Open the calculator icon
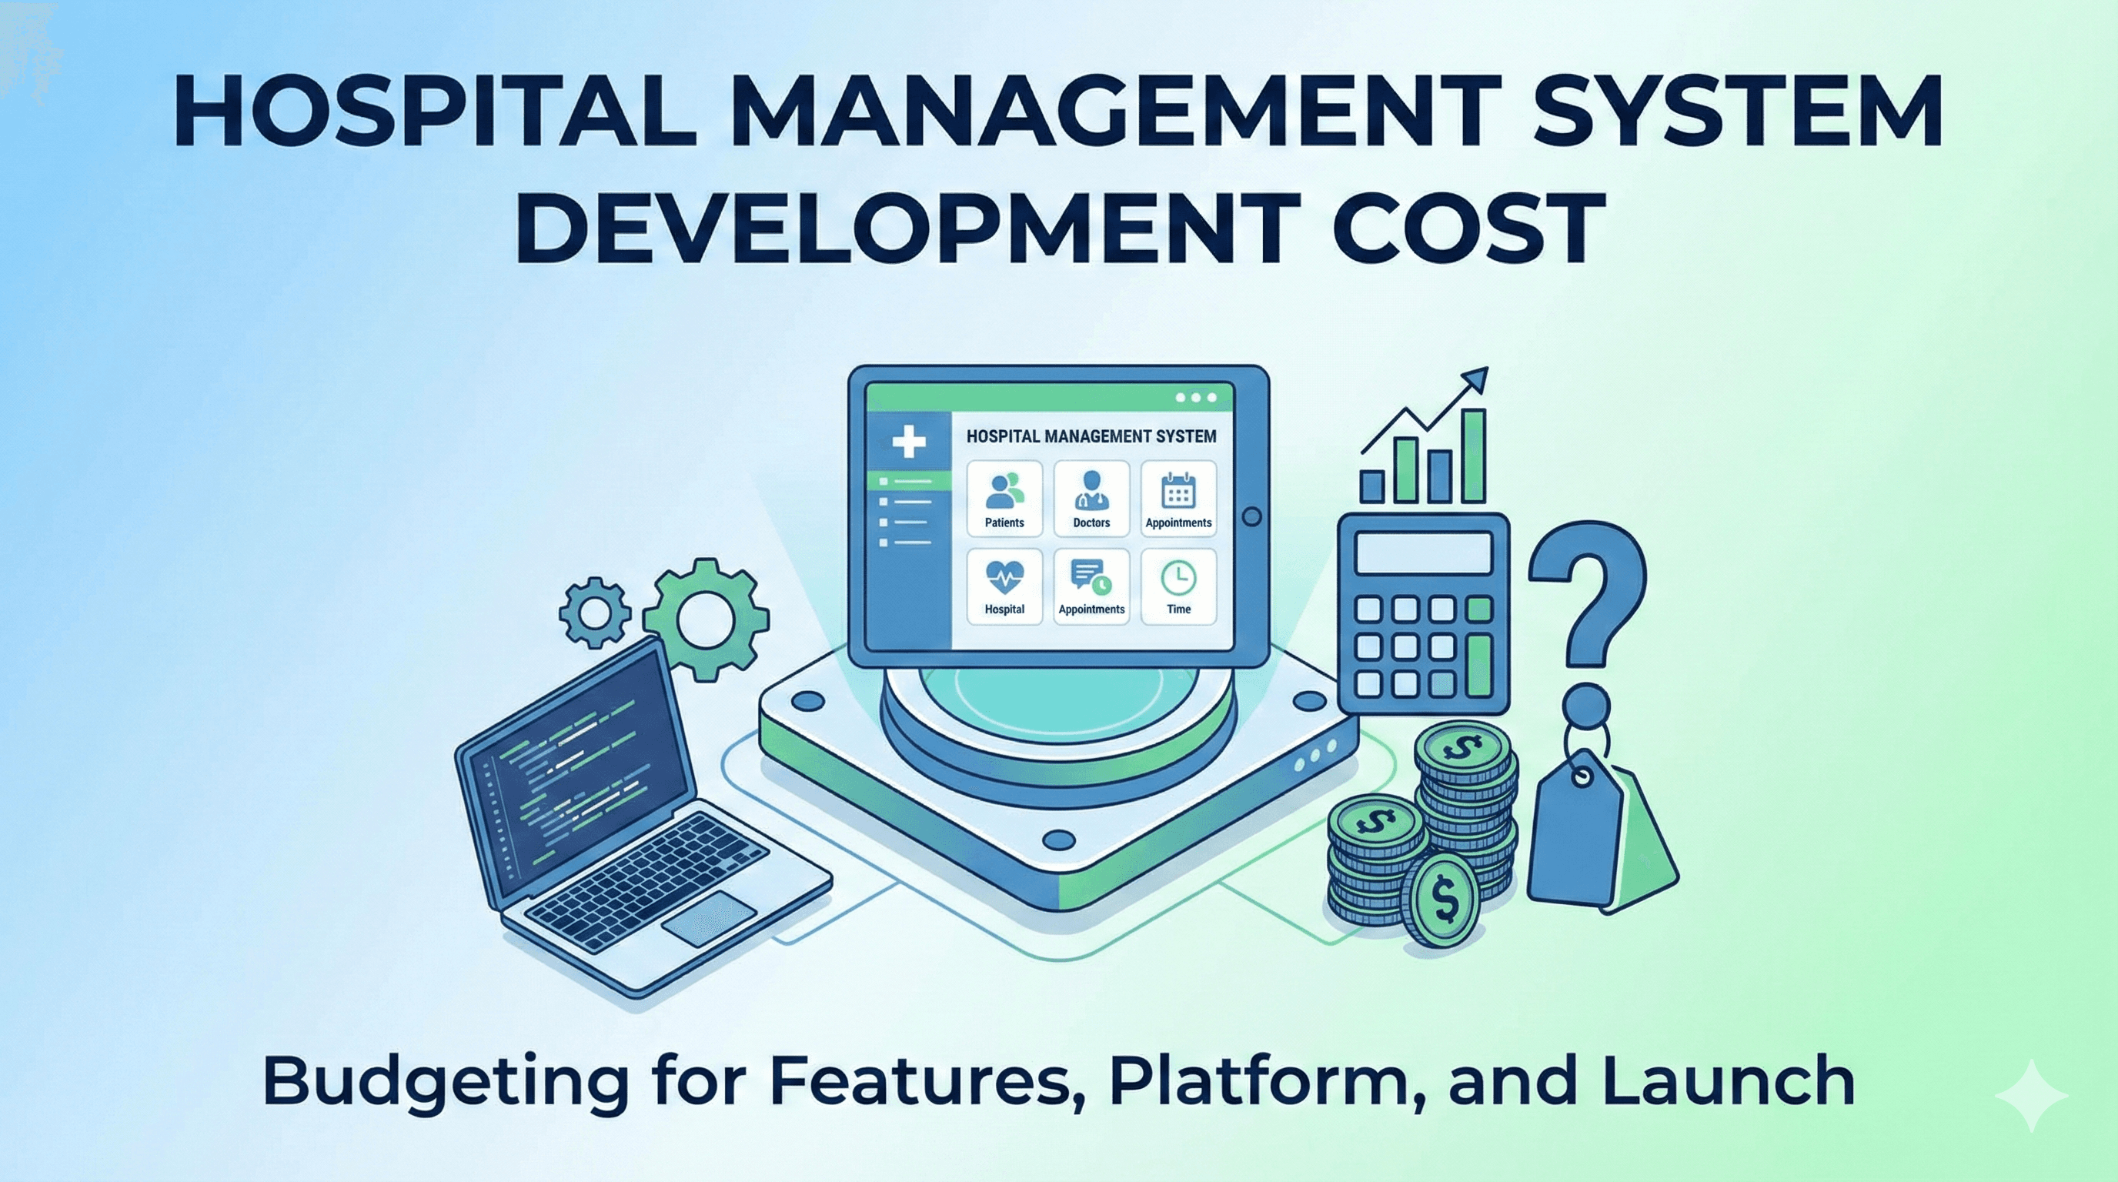 coord(1423,613)
